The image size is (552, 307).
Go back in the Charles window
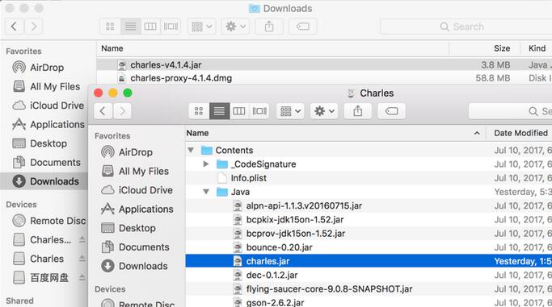103,111
